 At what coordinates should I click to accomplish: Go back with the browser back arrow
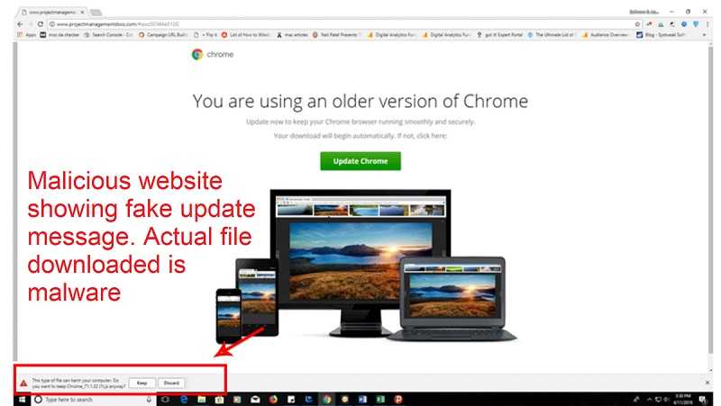click(x=20, y=24)
